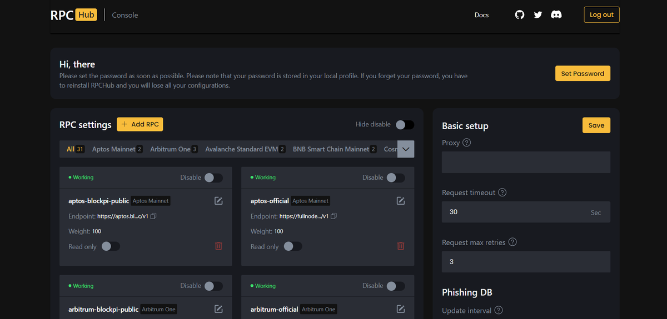The width and height of the screenshot is (667, 319).
Task: Click the aptos-official endpoint URL text
Action: [304, 216]
